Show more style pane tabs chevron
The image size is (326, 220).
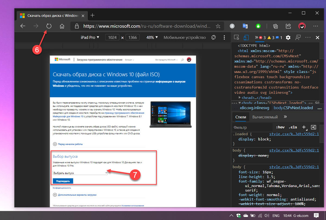click(285, 117)
